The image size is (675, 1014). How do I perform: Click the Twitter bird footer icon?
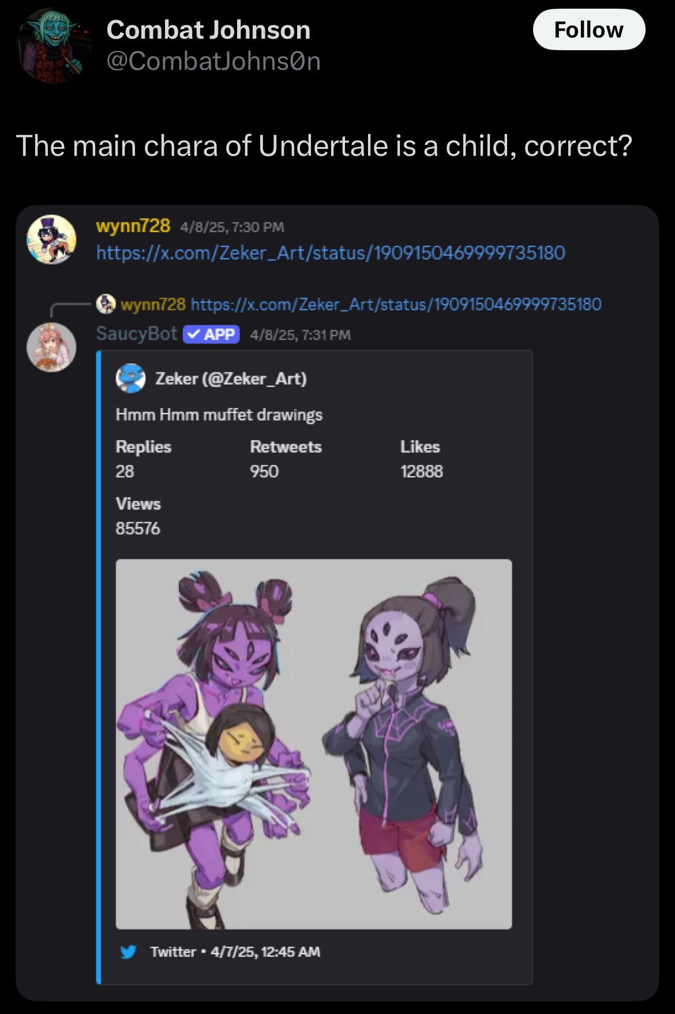(x=129, y=952)
